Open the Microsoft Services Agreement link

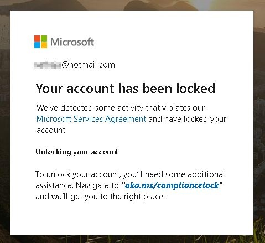tap(91, 119)
